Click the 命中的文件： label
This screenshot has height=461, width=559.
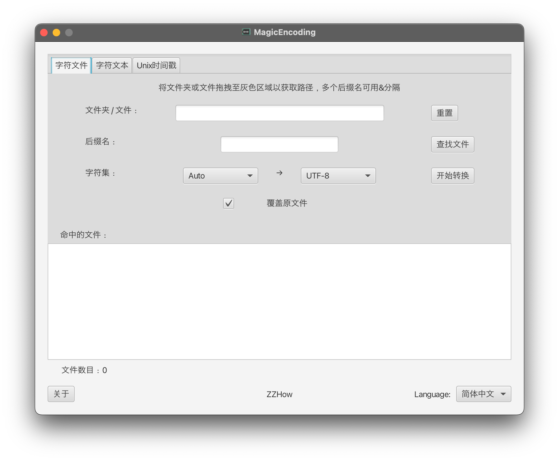[83, 235]
